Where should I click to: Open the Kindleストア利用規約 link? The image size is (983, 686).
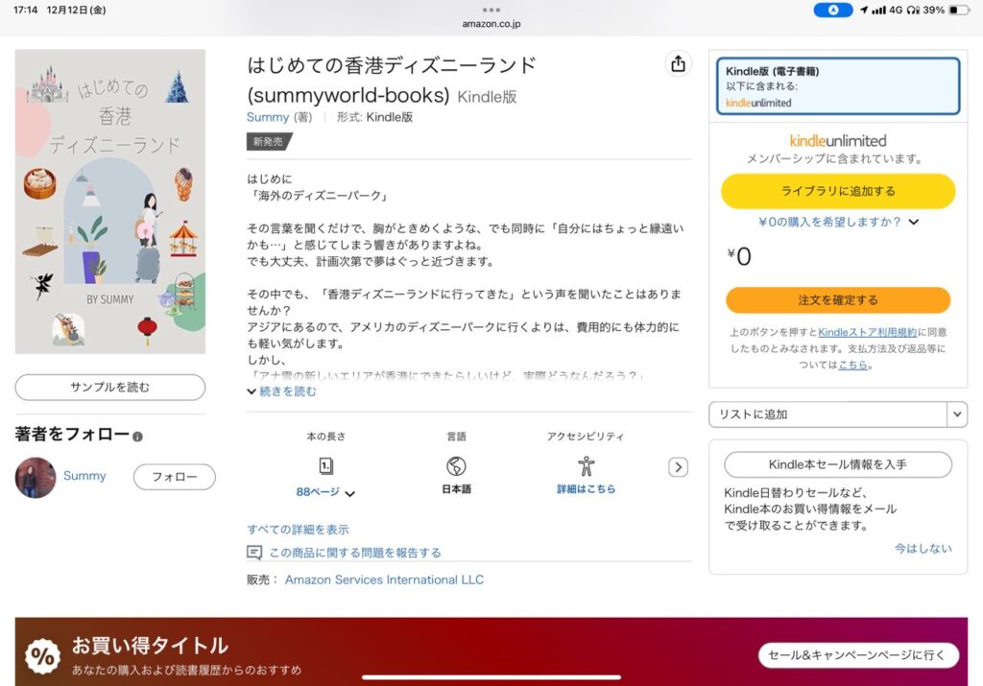(867, 332)
